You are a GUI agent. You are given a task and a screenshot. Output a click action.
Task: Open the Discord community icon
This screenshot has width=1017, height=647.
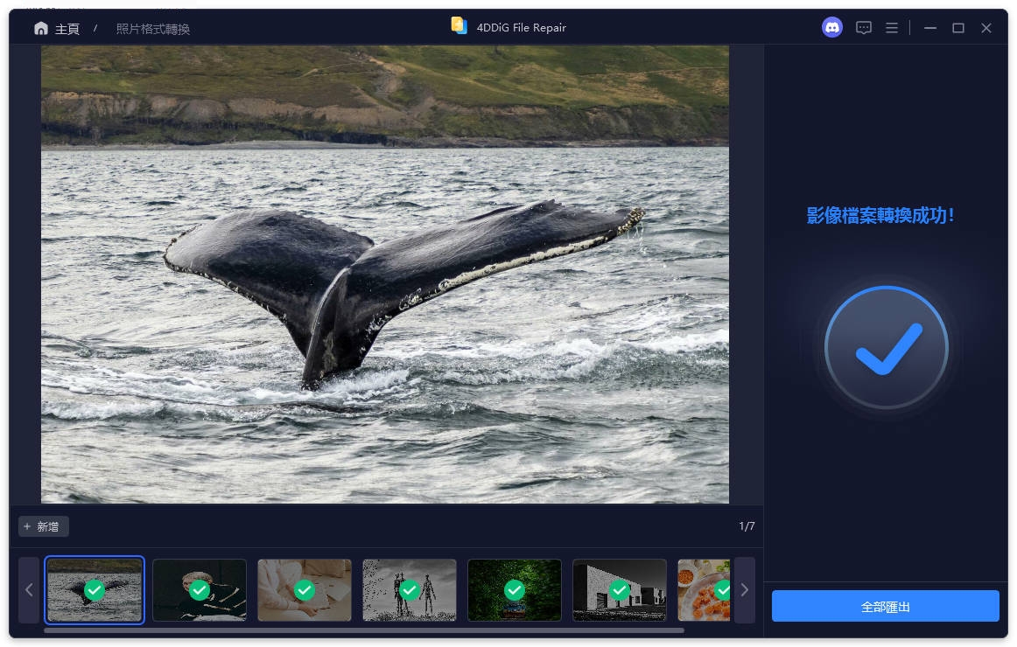[831, 27]
